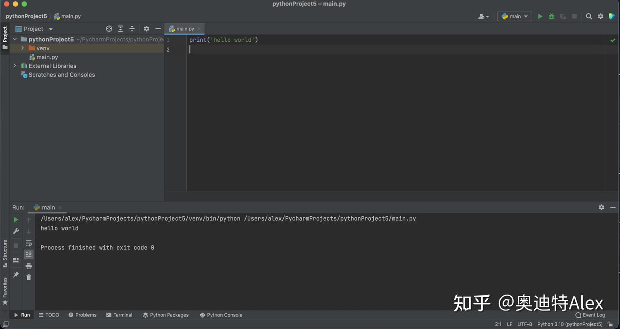The height and width of the screenshot is (329, 620).
Task: Select opened file with the locate icon
Action: click(109, 28)
